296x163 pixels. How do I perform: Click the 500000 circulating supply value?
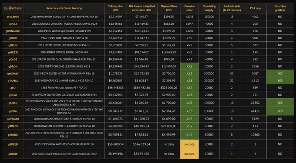pos(209,73)
